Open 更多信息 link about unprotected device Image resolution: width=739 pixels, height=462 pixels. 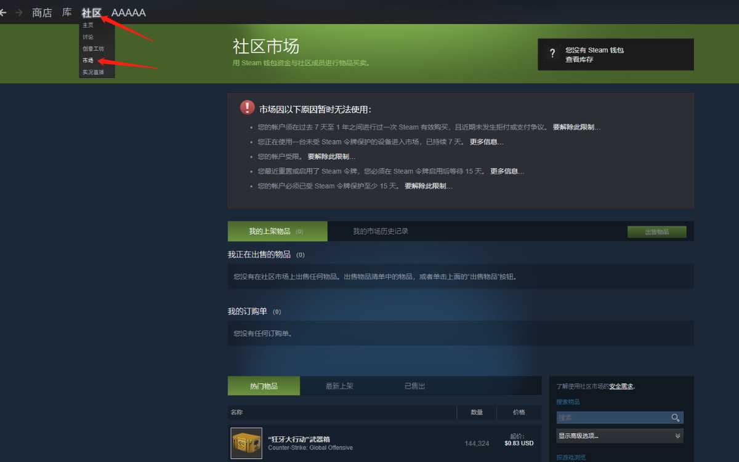click(x=487, y=142)
